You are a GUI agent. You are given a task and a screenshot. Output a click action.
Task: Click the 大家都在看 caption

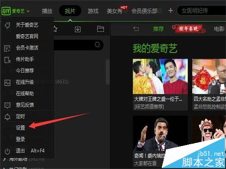(x=146, y=164)
